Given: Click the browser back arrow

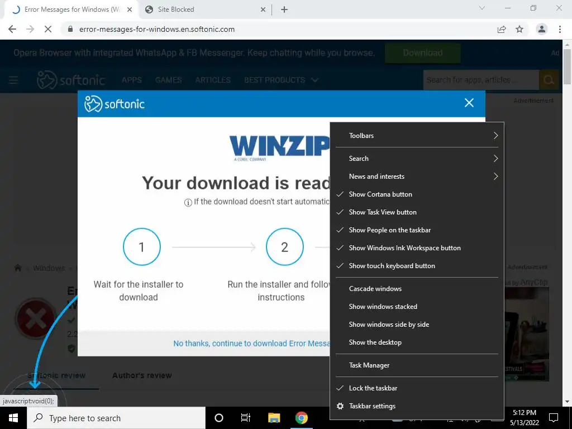Looking at the screenshot, I should tap(12, 29).
